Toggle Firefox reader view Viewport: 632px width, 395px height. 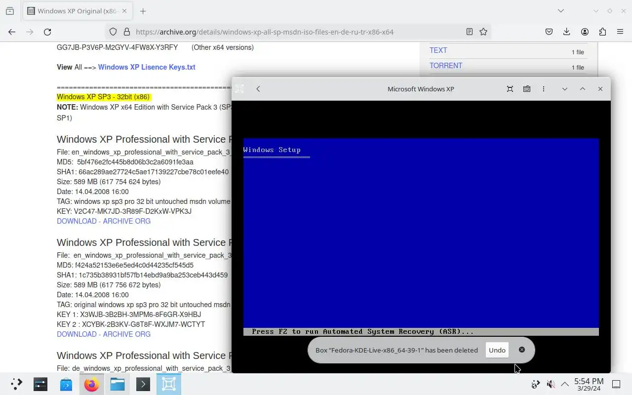pos(470,32)
